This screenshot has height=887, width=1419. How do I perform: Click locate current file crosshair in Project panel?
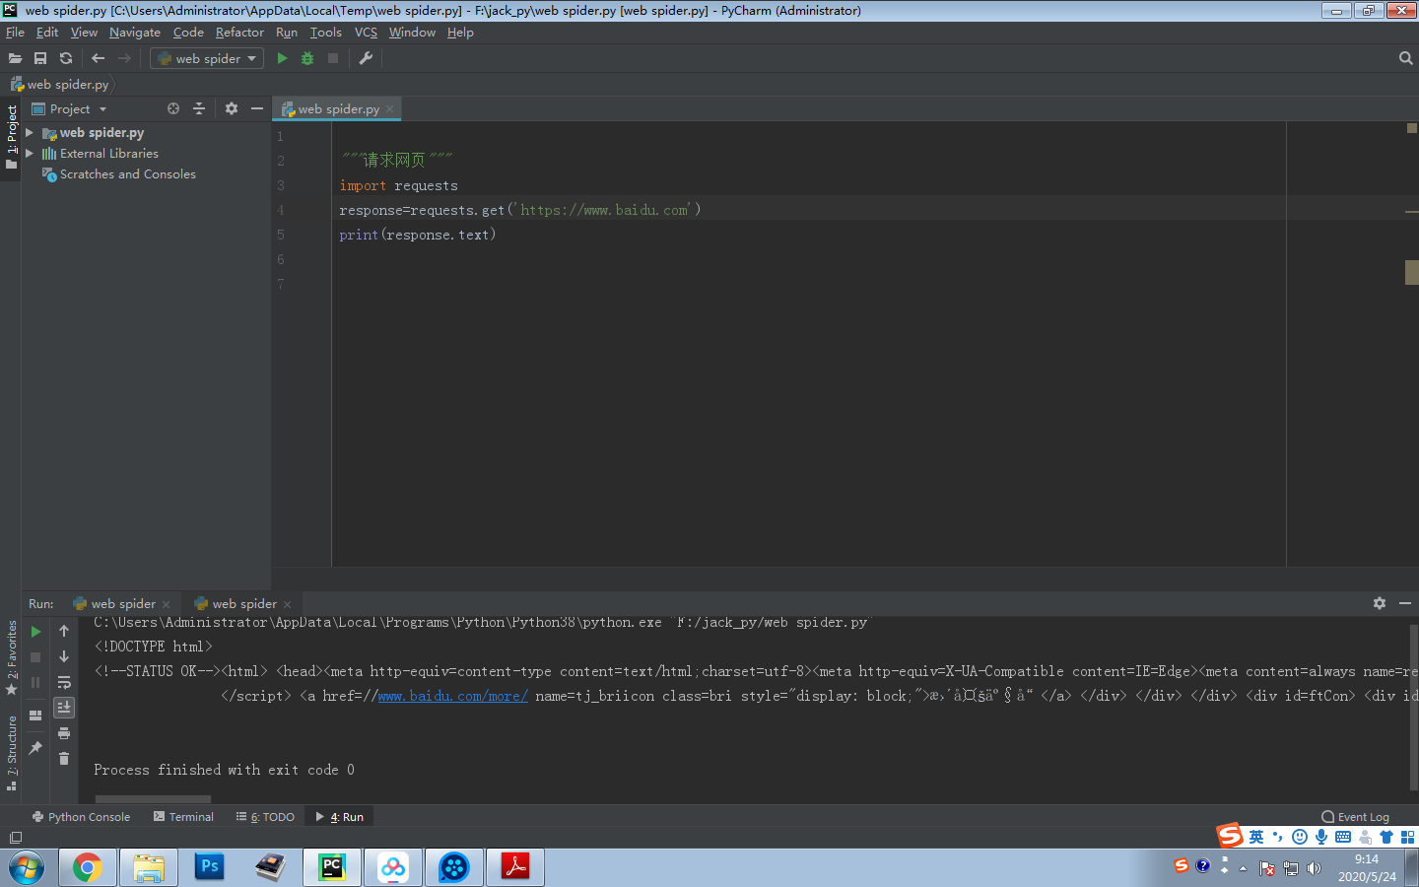[173, 108]
